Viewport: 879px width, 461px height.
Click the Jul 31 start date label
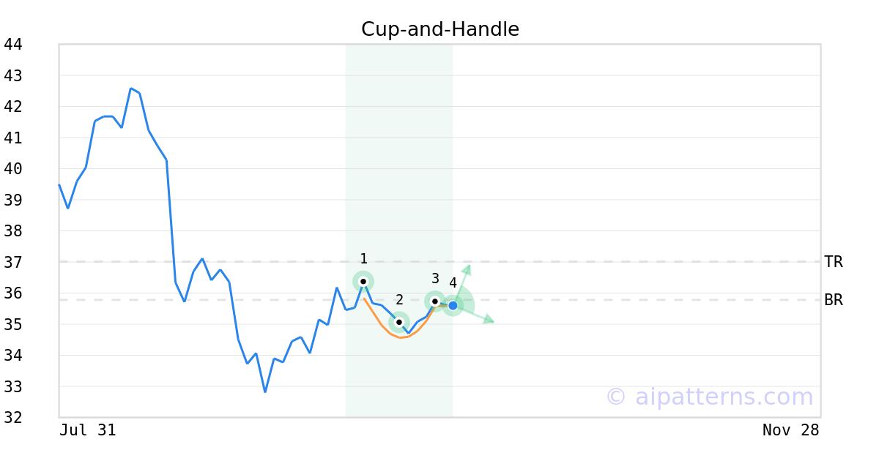pyautogui.click(x=88, y=430)
